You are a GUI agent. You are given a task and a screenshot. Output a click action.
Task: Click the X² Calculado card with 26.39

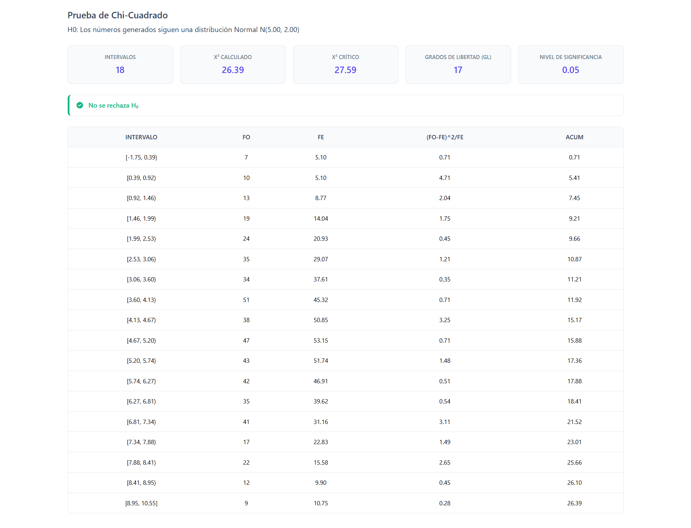coord(233,64)
